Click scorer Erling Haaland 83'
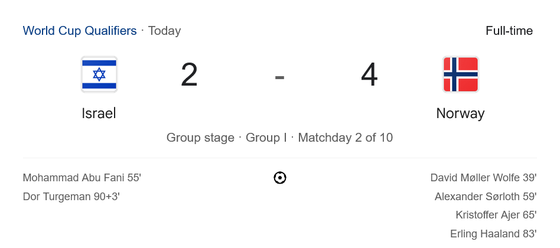 [493, 234]
